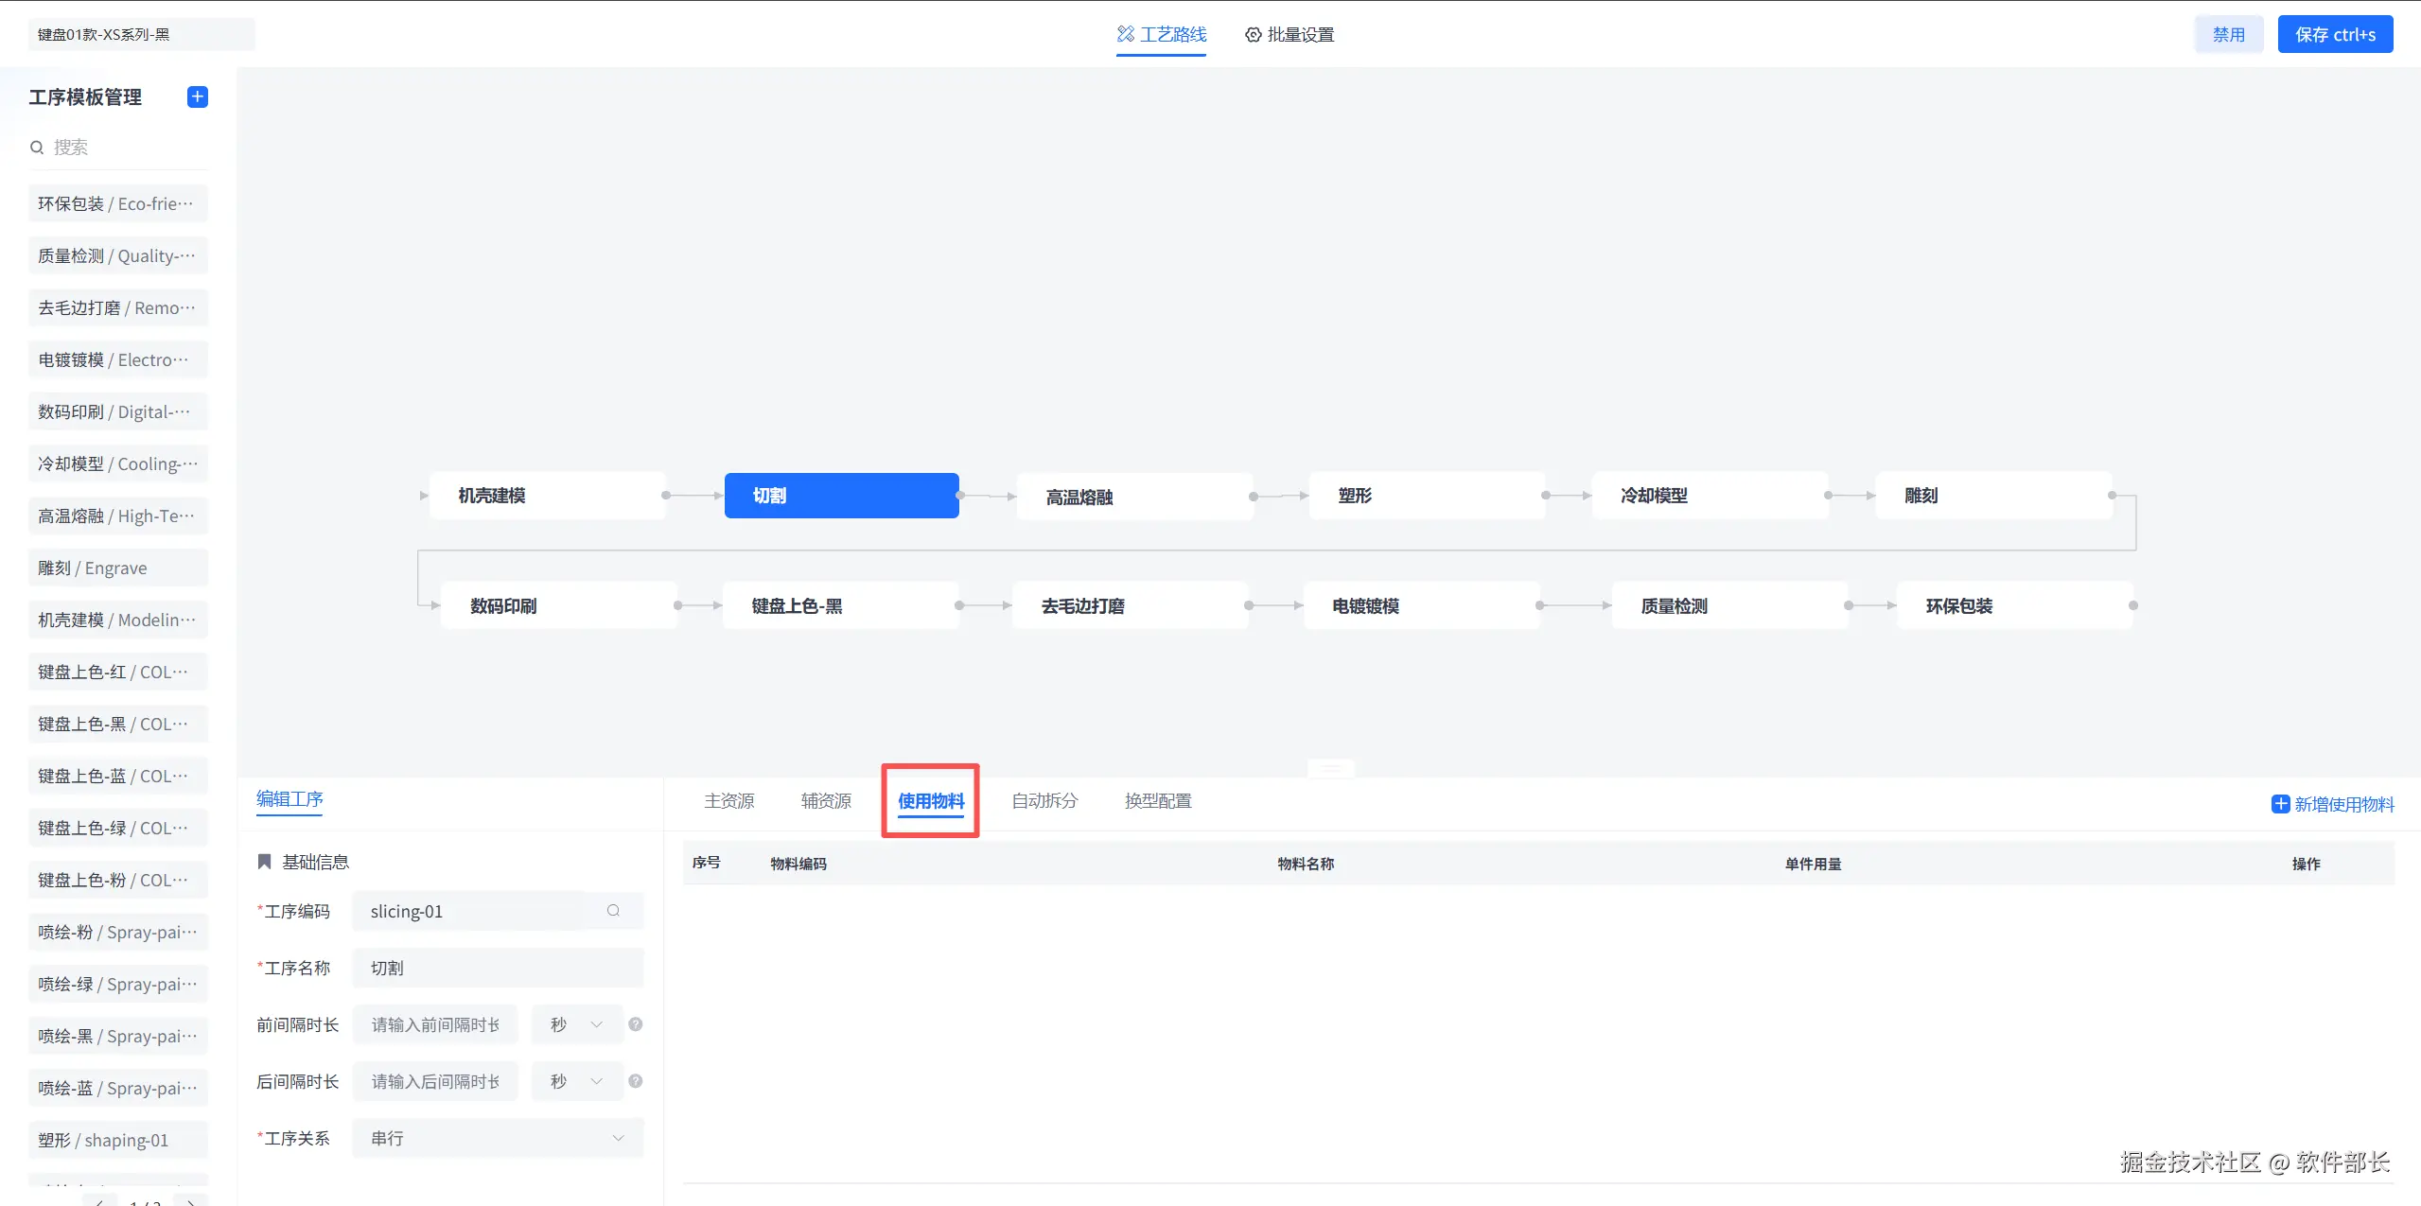Click plus icon for 新增使用物料
Screen dimensions: 2421x1206
click(2280, 804)
